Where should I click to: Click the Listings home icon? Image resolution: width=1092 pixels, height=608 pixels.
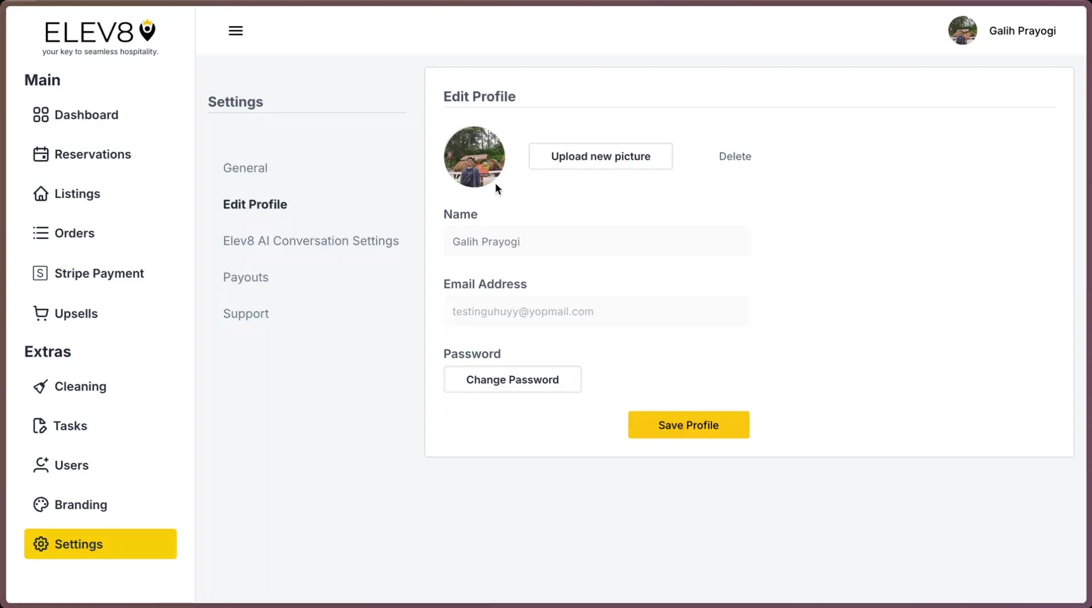point(40,194)
